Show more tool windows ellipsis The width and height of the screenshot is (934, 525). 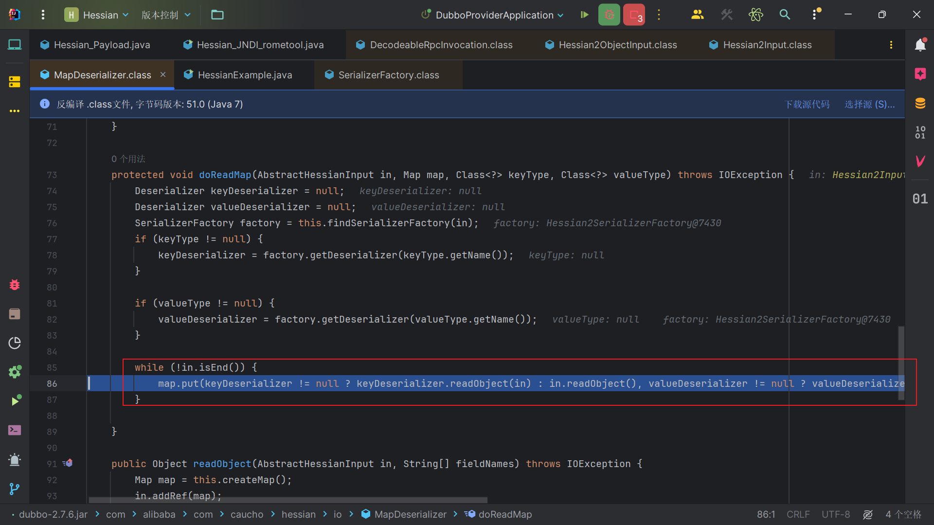click(x=15, y=111)
